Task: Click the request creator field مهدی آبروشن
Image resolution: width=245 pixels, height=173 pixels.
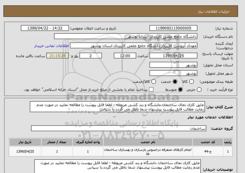Action: (134, 46)
